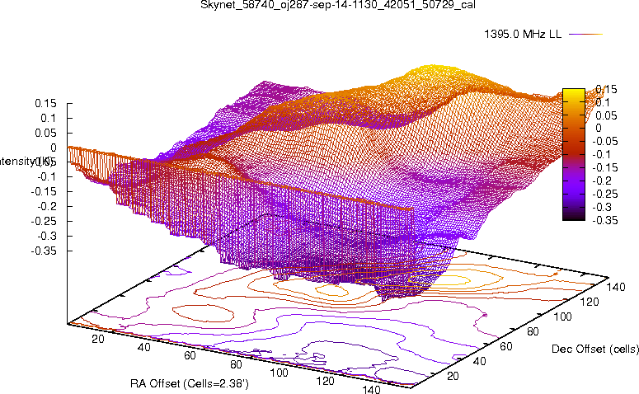Click the -0.1 label on the color bar
Screen dimensions: 639x394
[602, 154]
